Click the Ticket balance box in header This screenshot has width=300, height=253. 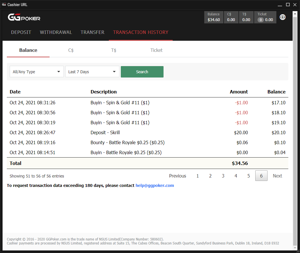265,17
